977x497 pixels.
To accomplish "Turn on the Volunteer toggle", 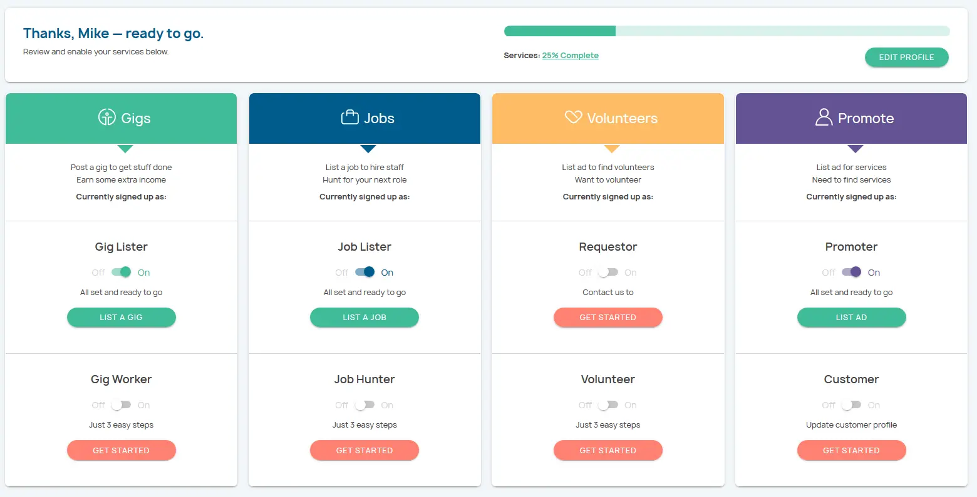I will pyautogui.click(x=607, y=405).
